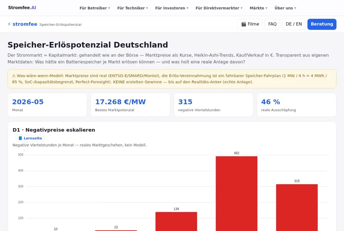Open the Über uns dropdown menu

pos(285,8)
